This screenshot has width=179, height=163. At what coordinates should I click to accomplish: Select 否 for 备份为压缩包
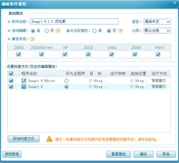(x=109, y=31)
